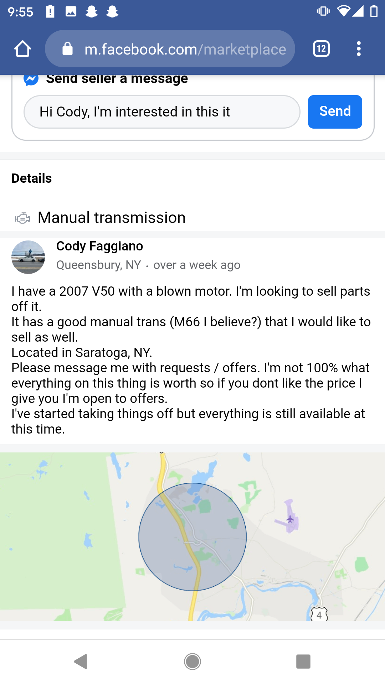This screenshot has height=684, width=385.
Task: Tap the location circle on the map
Action: (192, 537)
